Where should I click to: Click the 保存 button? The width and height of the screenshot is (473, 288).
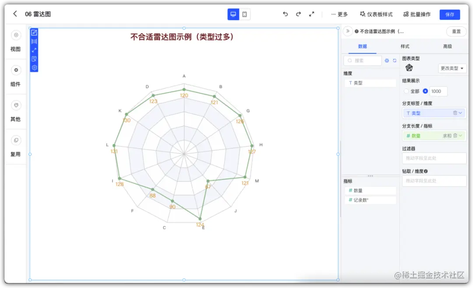click(x=450, y=14)
